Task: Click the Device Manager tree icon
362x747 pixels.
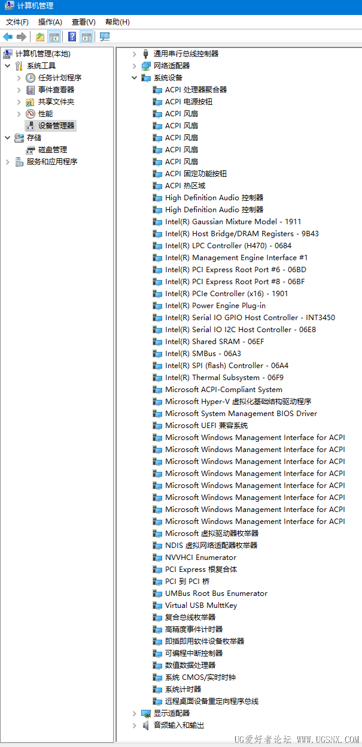Action: coord(30,126)
